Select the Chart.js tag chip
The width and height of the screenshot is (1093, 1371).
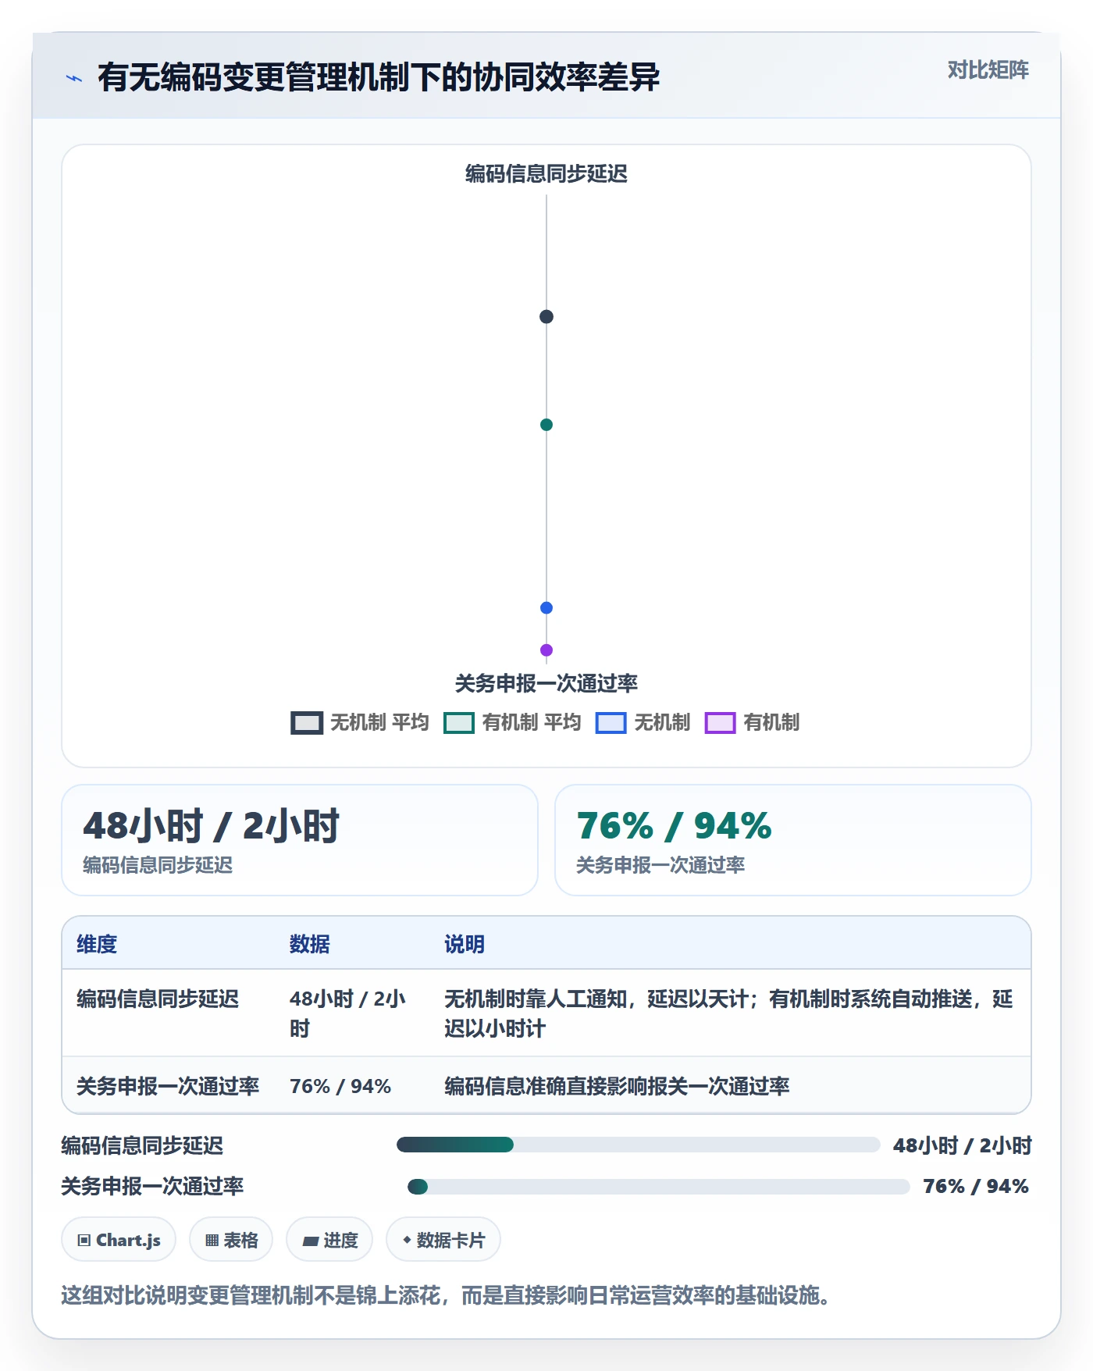(119, 1239)
